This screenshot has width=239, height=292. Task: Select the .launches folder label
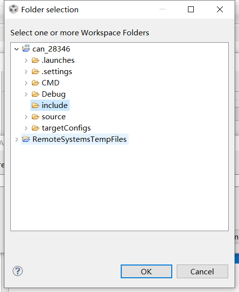coord(58,60)
